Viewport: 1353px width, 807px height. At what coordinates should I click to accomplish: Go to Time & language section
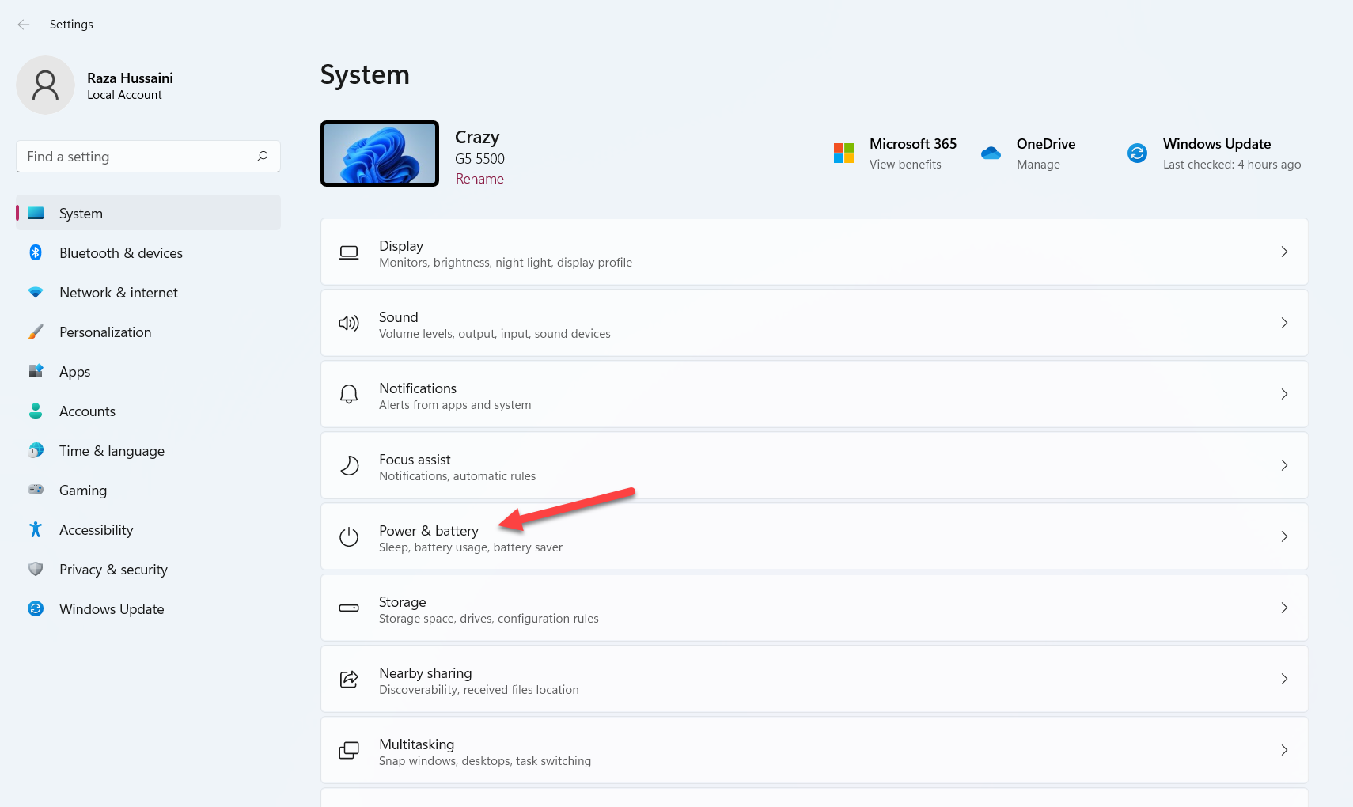112,451
